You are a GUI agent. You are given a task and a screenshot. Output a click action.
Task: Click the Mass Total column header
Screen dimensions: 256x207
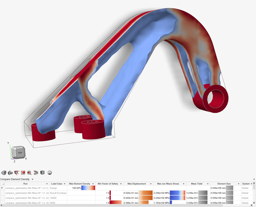(196, 184)
